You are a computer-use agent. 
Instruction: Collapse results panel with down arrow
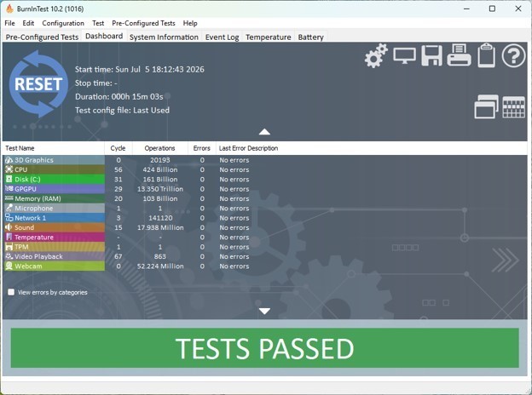tap(264, 311)
